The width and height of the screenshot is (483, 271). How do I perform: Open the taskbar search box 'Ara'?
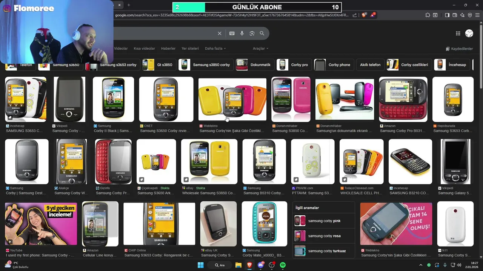[220, 265]
